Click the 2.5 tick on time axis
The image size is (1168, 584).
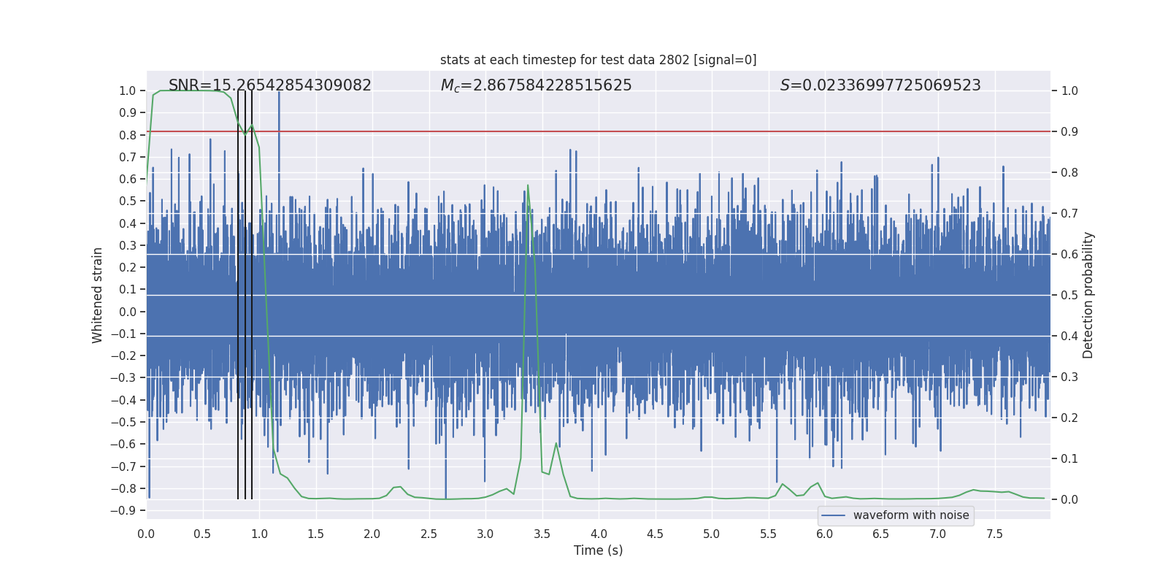pyautogui.click(x=429, y=534)
